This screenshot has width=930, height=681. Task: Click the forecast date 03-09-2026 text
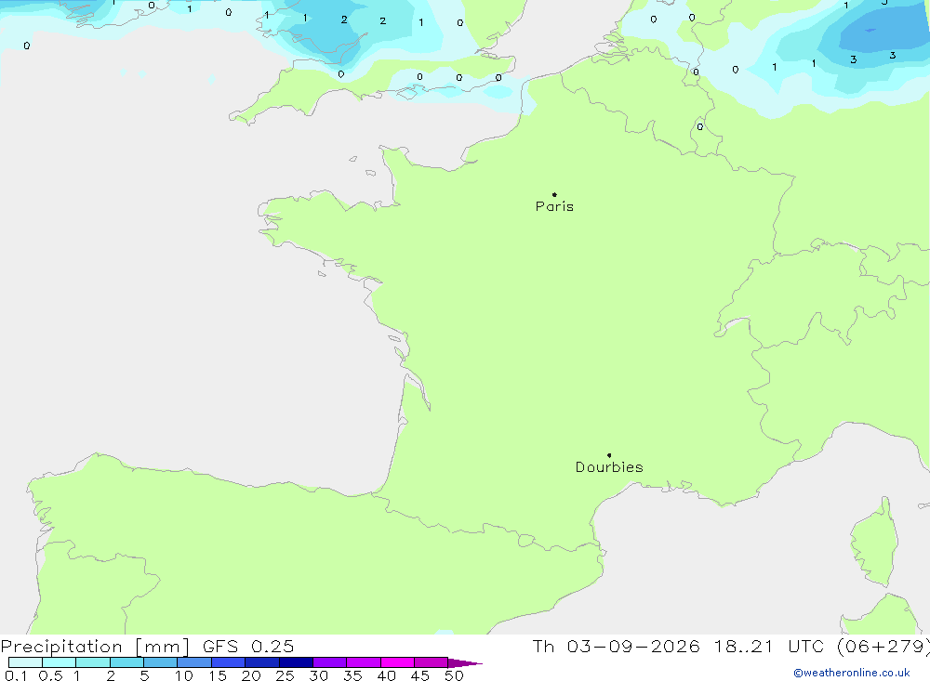click(x=632, y=647)
